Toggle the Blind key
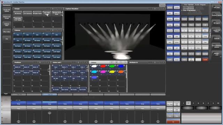The image size is (223, 125). pos(170,48)
